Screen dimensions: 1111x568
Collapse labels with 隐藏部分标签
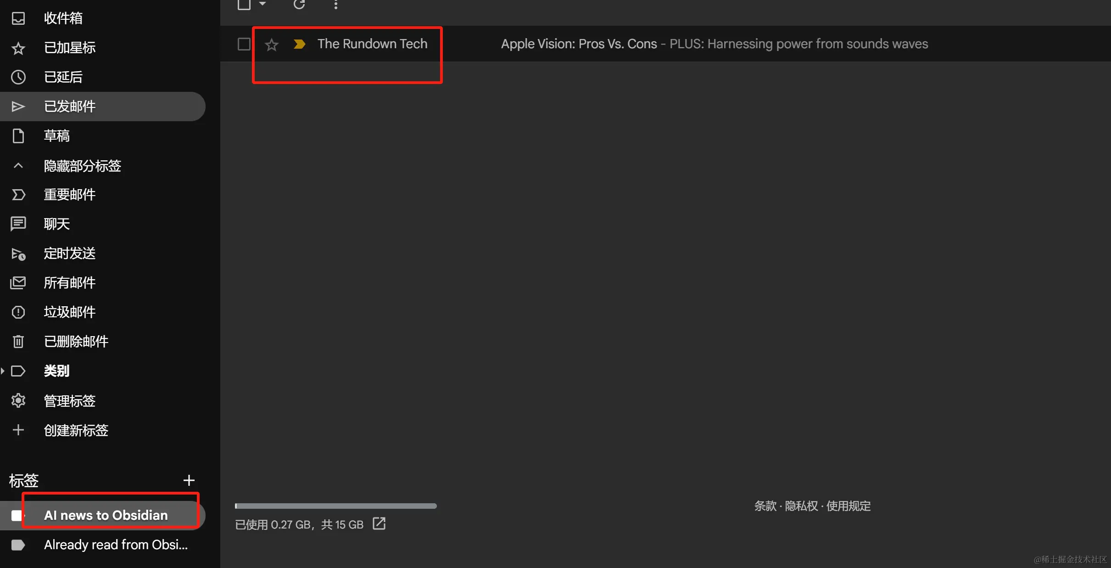click(x=82, y=166)
